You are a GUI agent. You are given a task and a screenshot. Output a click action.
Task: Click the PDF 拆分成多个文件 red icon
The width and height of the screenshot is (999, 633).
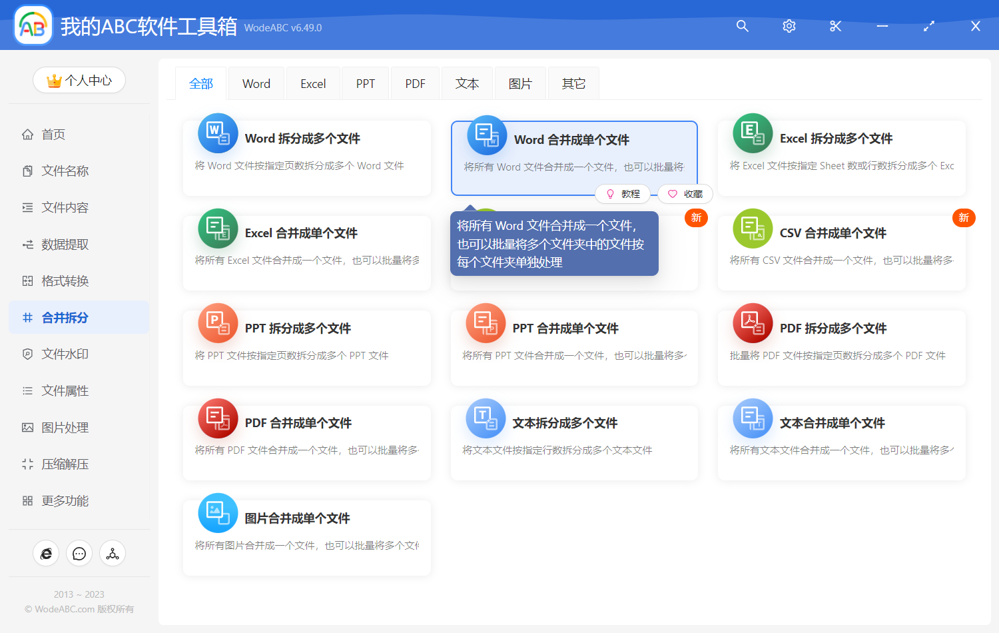(753, 323)
